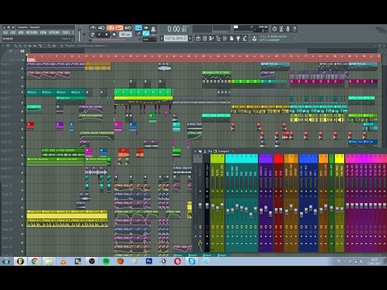Click the Stop transport button

click(106, 35)
